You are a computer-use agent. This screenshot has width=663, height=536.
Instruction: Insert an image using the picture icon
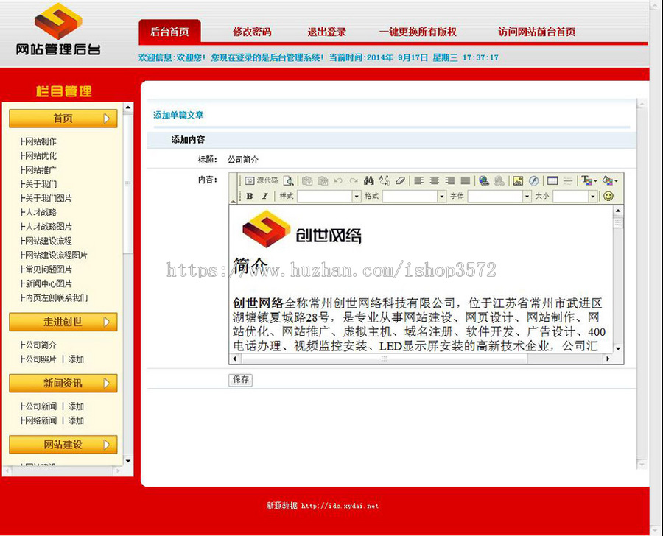(519, 180)
